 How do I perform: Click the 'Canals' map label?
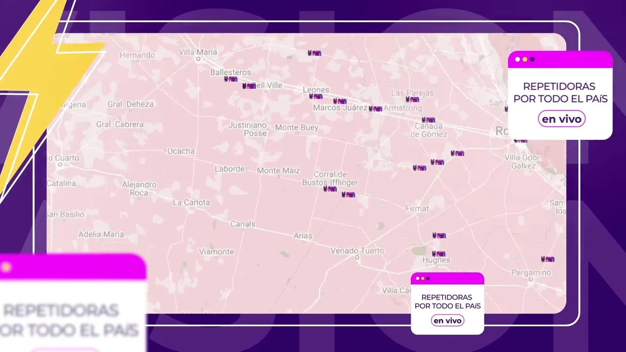click(243, 224)
